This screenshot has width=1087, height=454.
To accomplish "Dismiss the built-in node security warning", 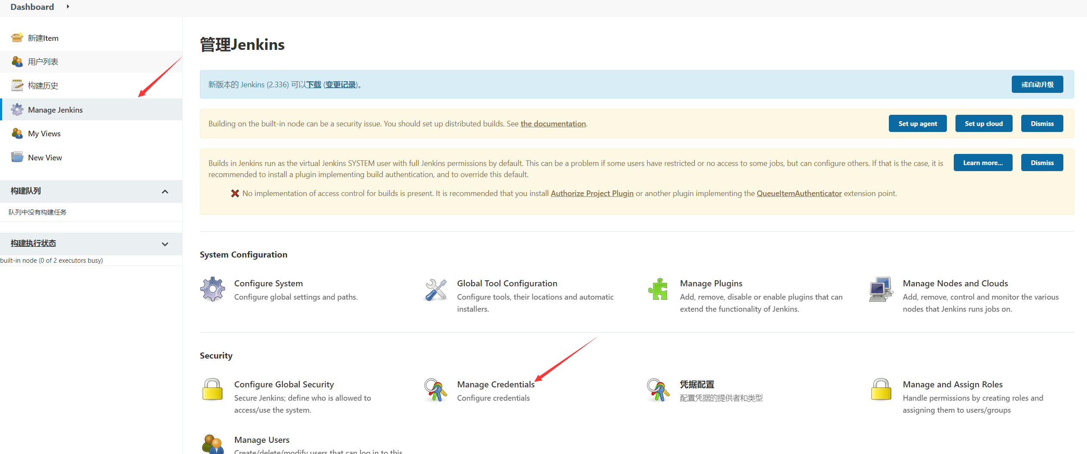I will pyautogui.click(x=1042, y=123).
